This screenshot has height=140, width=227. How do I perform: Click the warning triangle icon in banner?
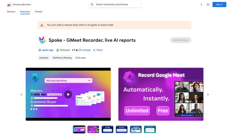(42, 25)
